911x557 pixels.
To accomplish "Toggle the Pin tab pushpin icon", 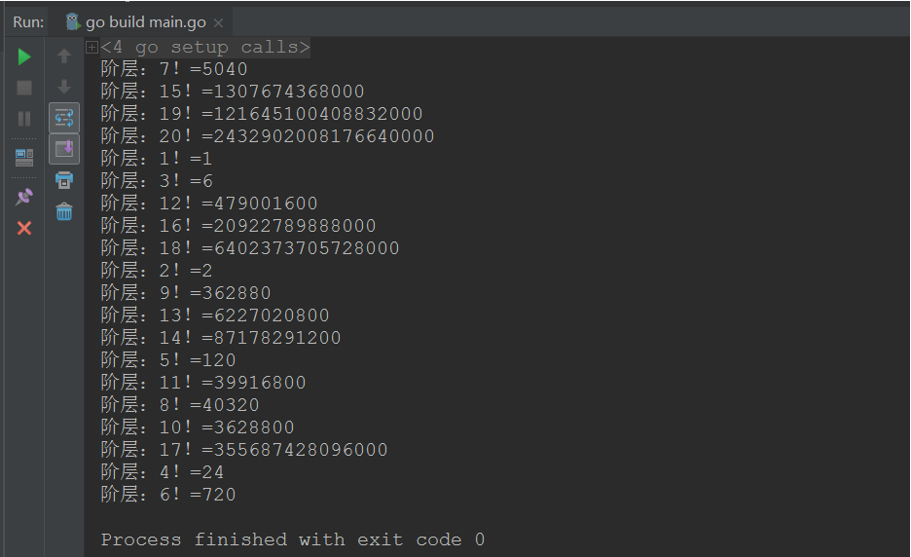I will click(x=24, y=197).
